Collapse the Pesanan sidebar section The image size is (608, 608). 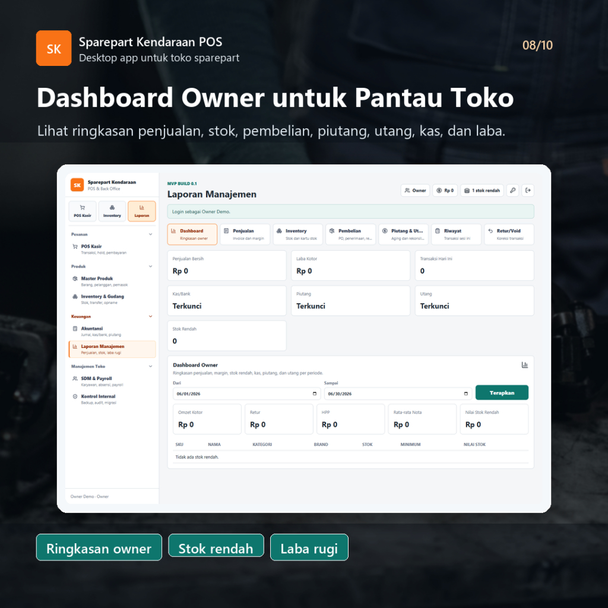[150, 234]
